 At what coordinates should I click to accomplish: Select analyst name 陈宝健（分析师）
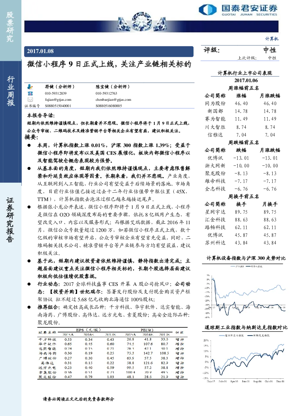pos(113,87)
